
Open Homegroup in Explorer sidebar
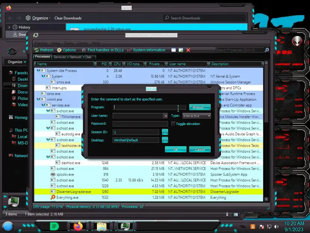(18, 117)
